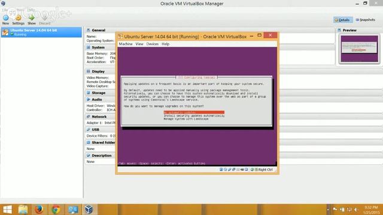This screenshot has height=215, width=383.
Task: Switch to the Snapshots view button
Action: 366,20
